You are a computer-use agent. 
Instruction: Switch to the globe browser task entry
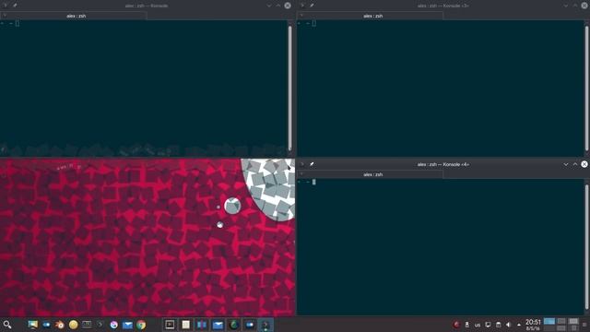tap(233, 325)
